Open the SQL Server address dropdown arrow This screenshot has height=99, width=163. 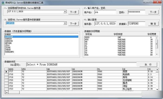click(65, 11)
